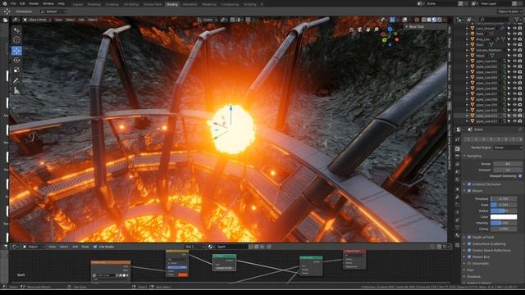Switch to the UV Editing workspace tab
This screenshot has height=295, width=525.
coord(130,4)
